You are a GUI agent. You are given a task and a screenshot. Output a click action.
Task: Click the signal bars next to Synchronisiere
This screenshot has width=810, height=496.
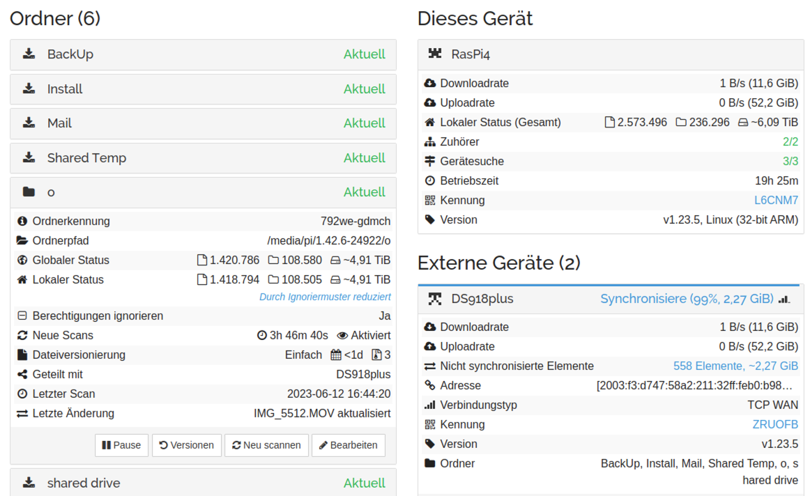click(x=784, y=299)
